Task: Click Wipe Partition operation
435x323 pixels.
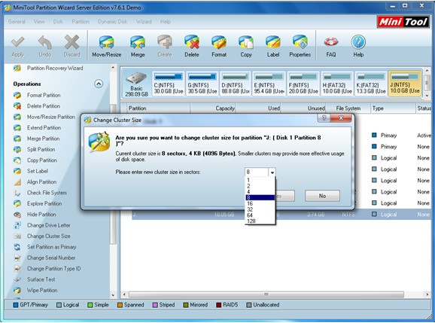Action: [x=42, y=290]
